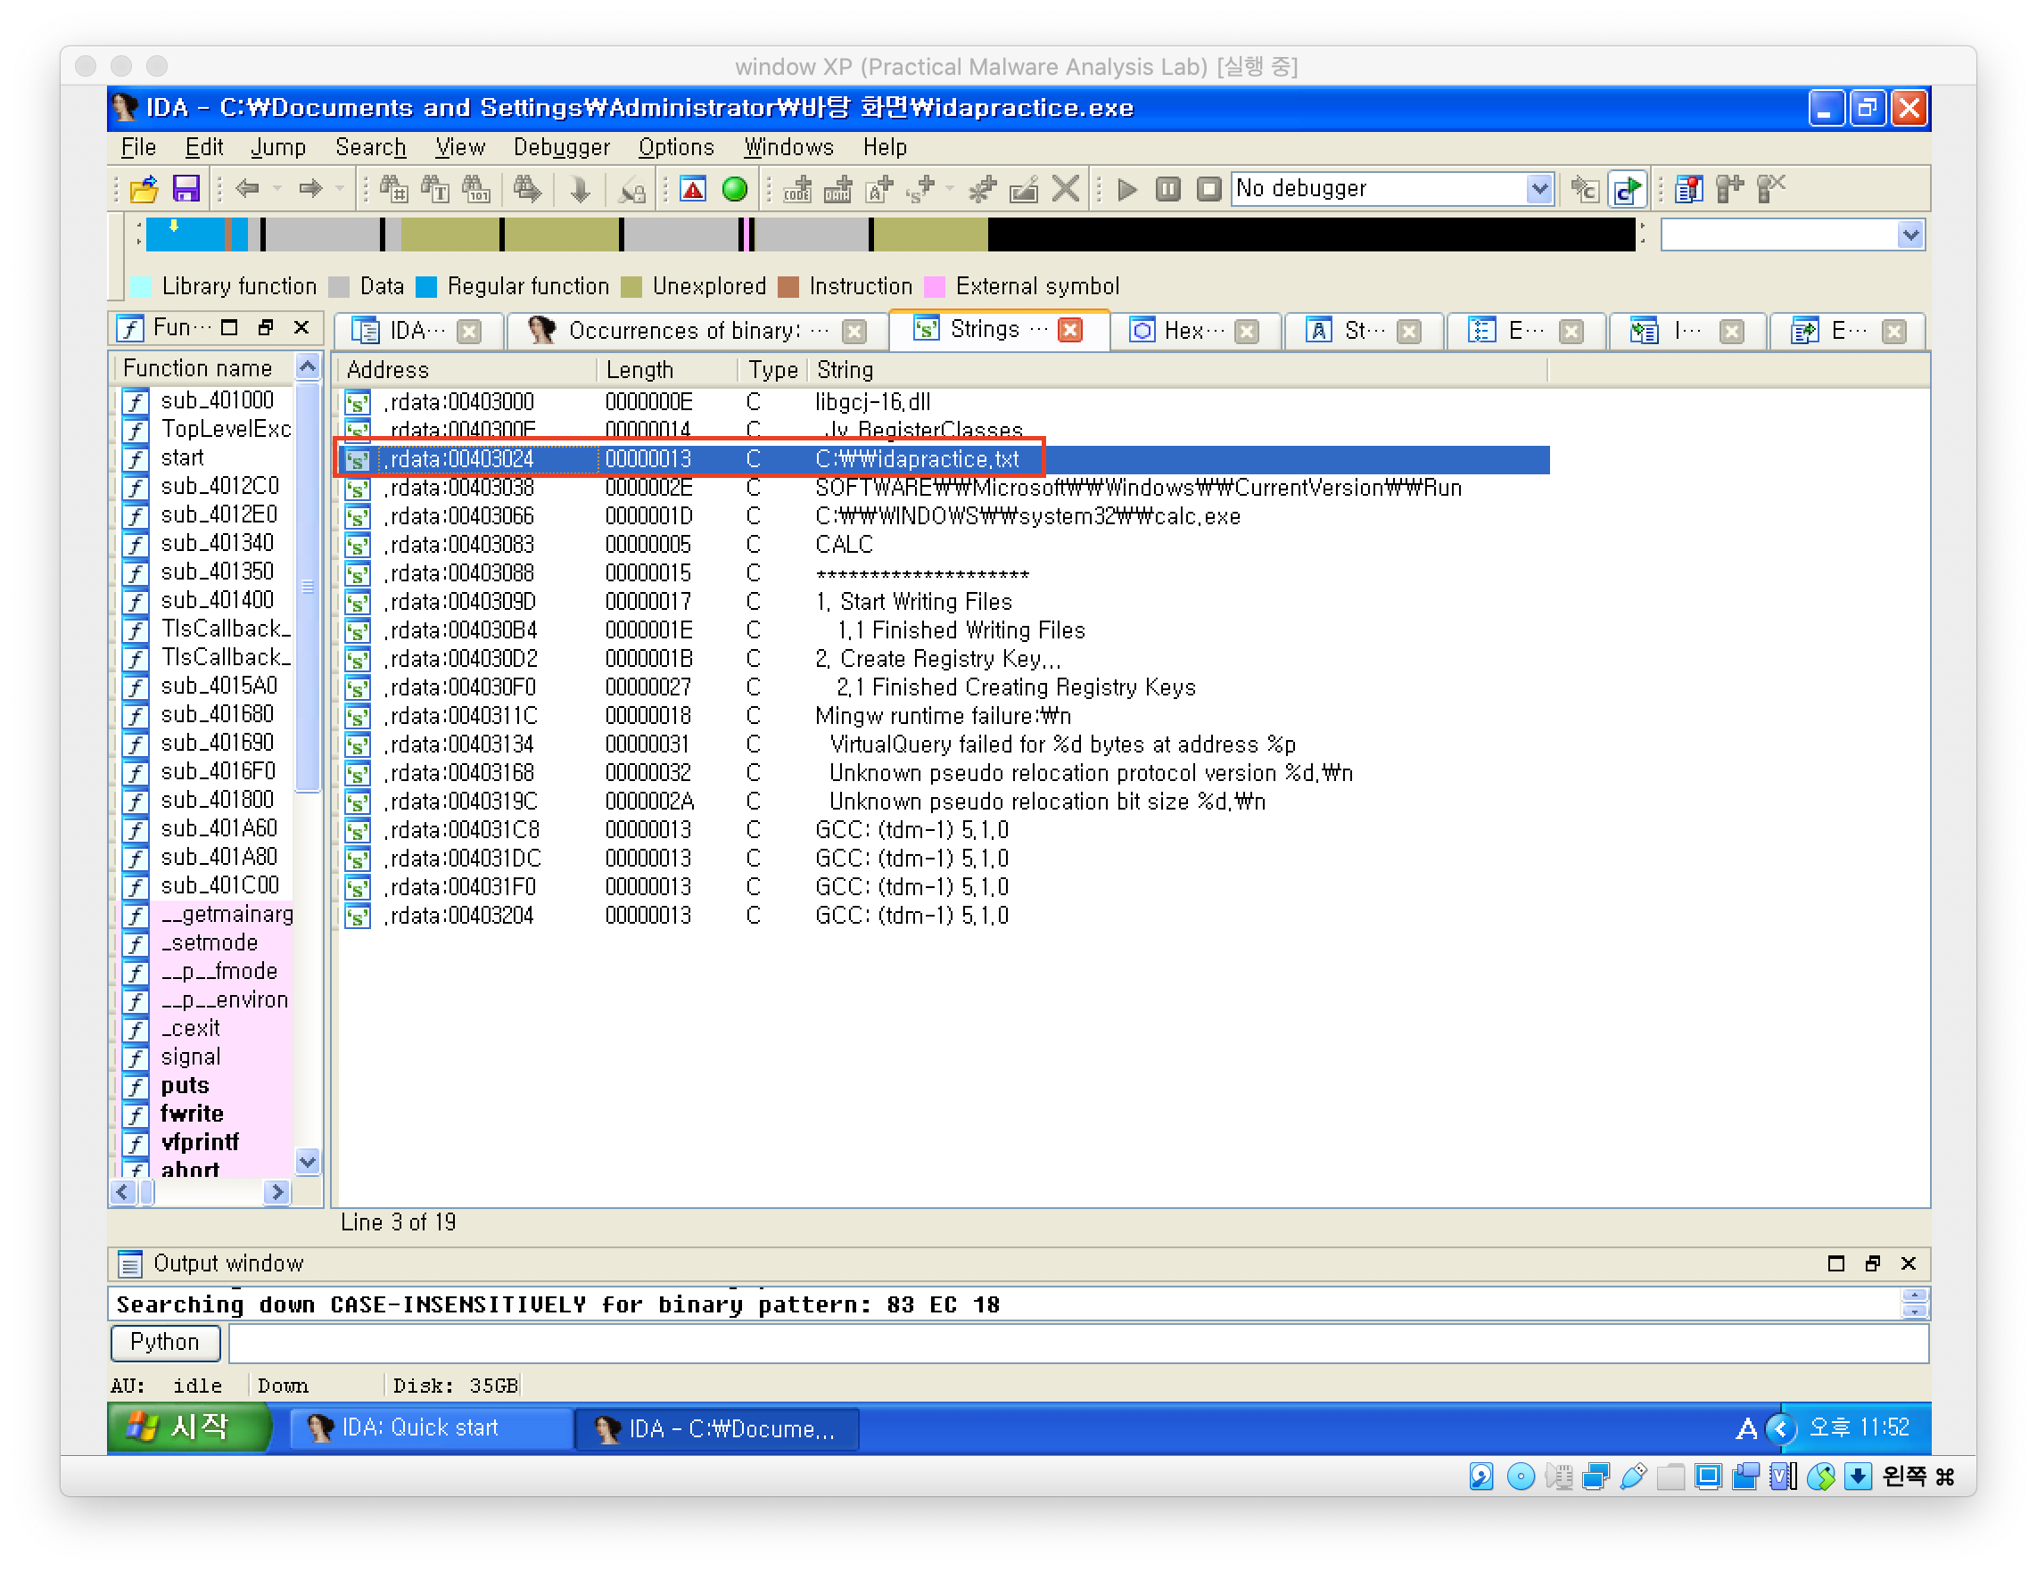Click the highlighted green-arrow tracing icon
This screenshot has width=2037, height=1571.
1628,189
